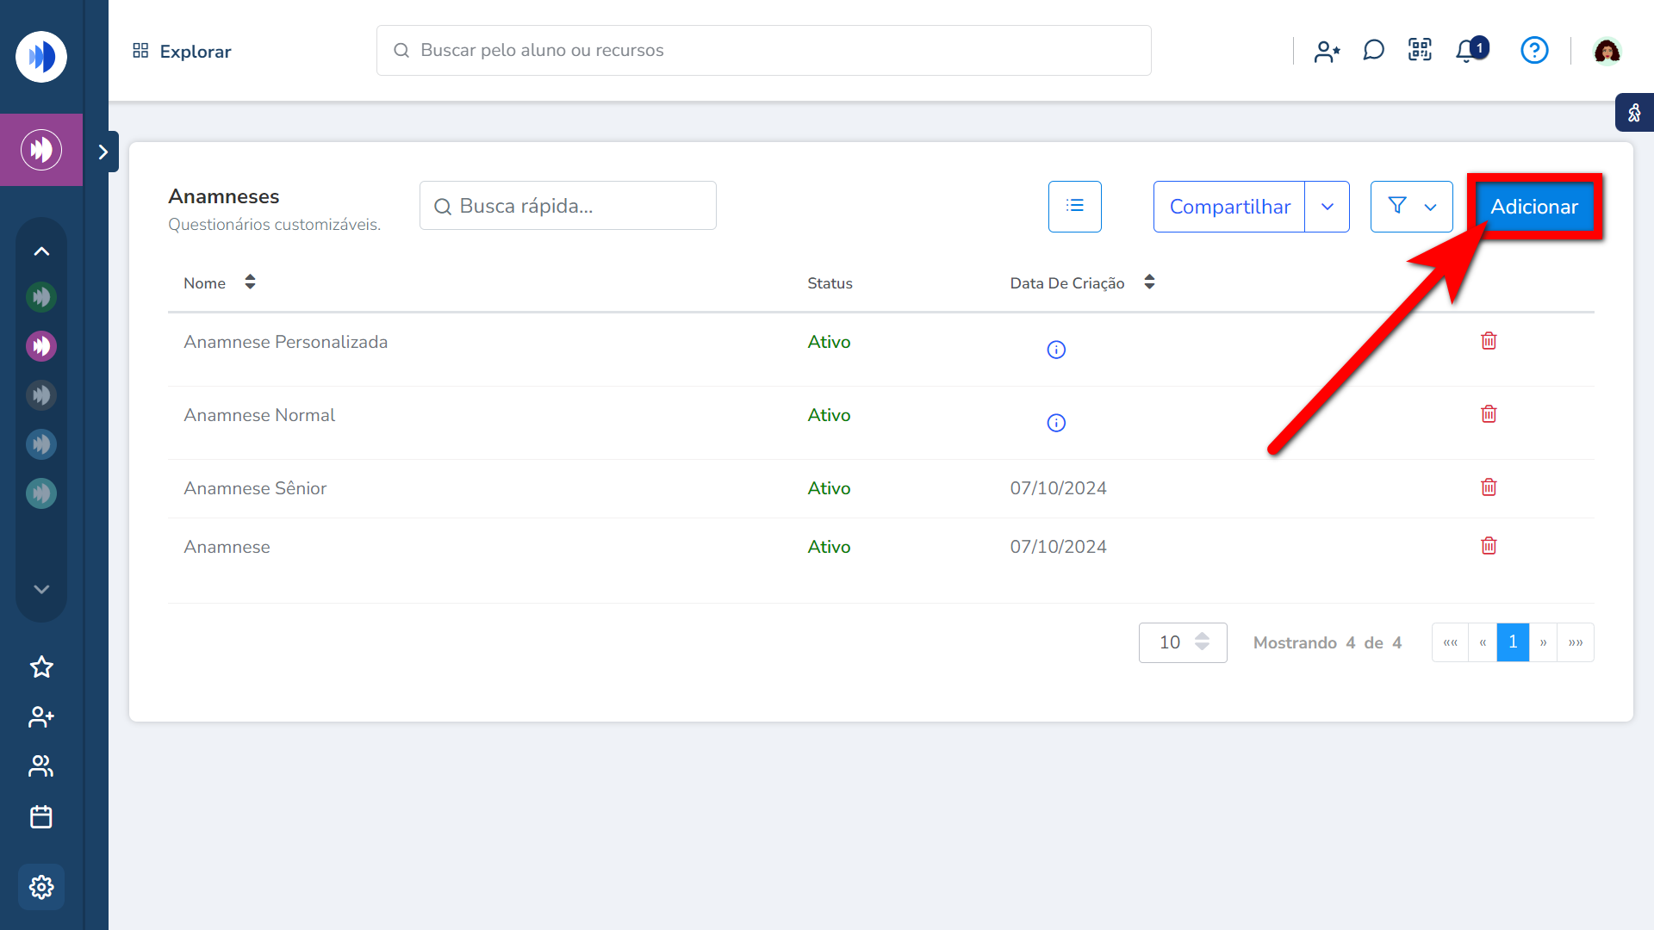The image size is (1654, 930).
Task: Click trash icon for Anamnese Sênior
Action: pos(1489,487)
